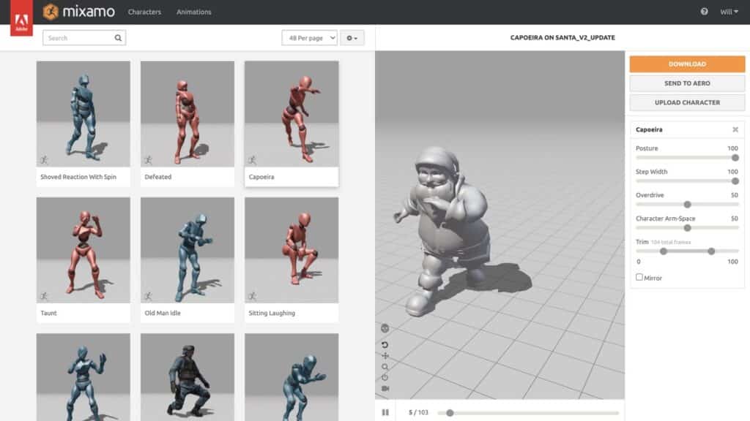Go to the Animations tab
Image resolution: width=750 pixels, height=421 pixels.
coord(193,12)
